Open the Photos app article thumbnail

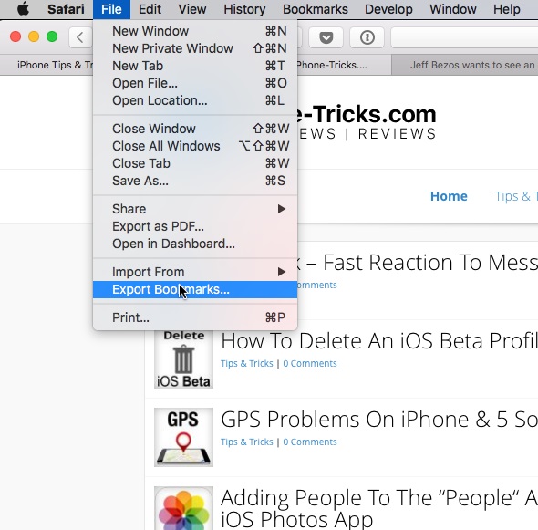click(183, 508)
